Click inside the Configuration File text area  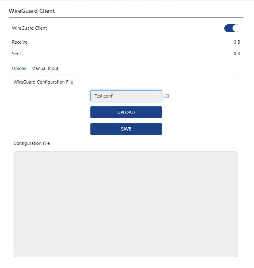126,204
